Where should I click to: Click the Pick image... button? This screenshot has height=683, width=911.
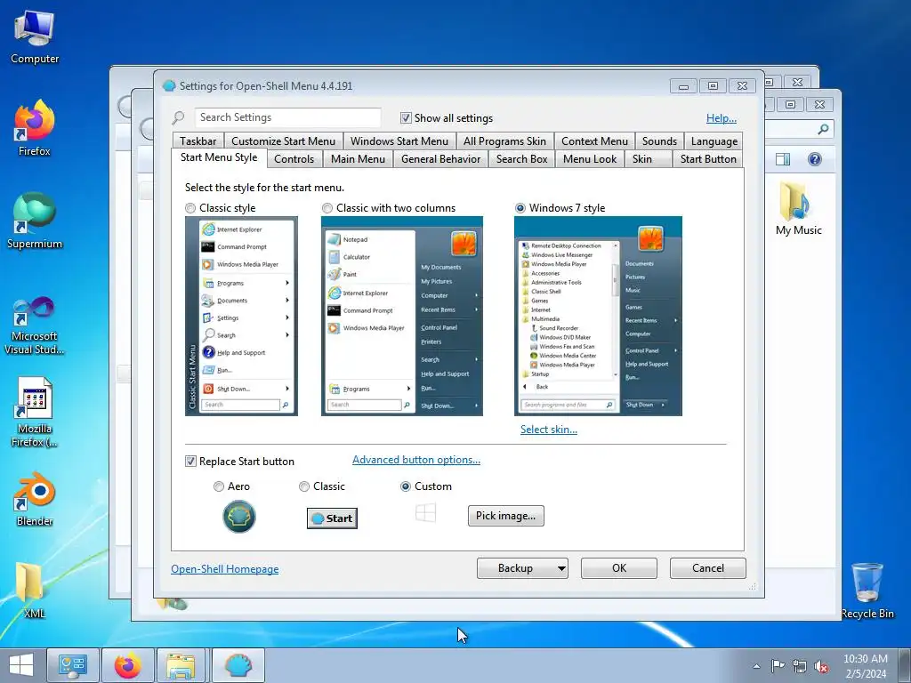pos(506,516)
